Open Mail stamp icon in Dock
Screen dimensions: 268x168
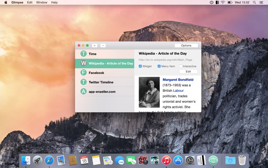[x=61, y=161]
